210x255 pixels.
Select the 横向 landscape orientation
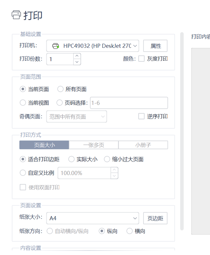point(129,231)
